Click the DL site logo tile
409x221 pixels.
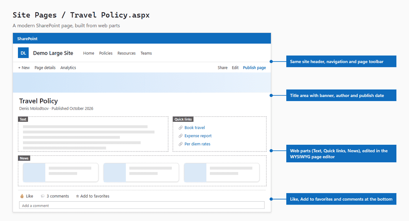[x=23, y=53]
